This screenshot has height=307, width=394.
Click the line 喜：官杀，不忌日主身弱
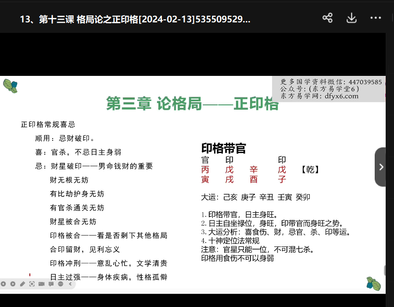[78, 152]
